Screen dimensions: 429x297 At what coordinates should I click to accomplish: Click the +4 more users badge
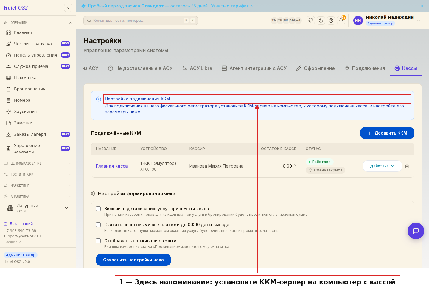coord(298,21)
